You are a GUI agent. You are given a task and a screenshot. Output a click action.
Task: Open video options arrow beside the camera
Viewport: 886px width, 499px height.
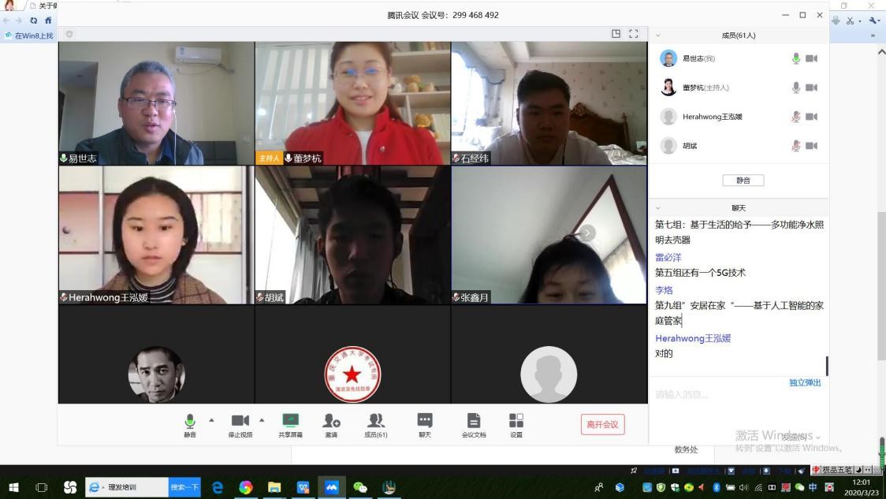[x=262, y=419]
